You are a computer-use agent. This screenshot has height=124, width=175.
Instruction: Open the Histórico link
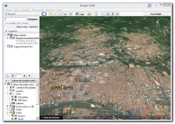[x=34, y=27]
